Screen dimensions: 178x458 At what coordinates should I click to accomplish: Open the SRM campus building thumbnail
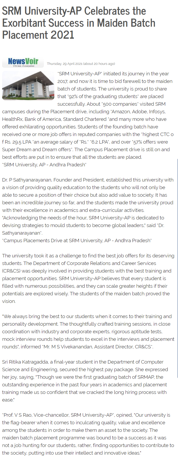pyautogui.click(x=28, y=86)
